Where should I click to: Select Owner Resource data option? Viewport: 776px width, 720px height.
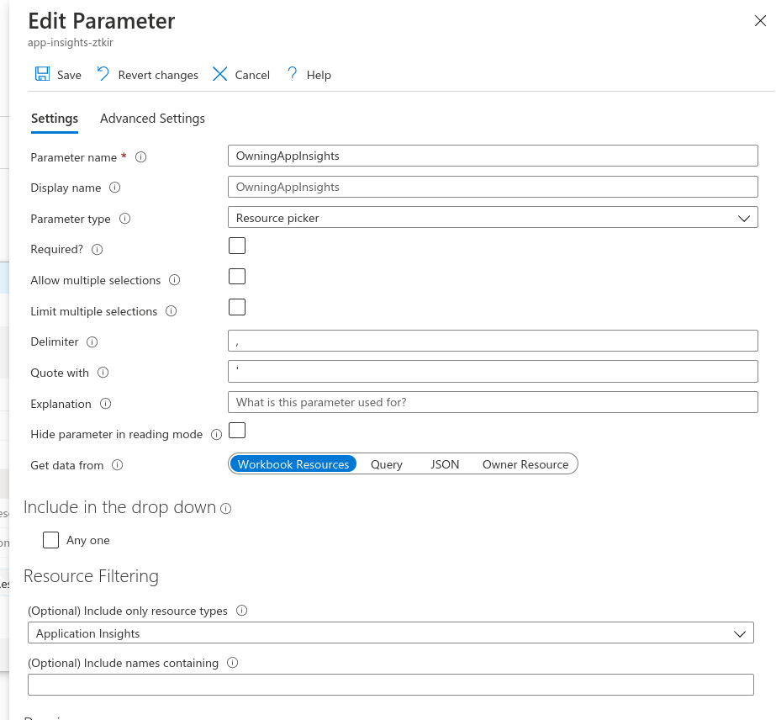(525, 464)
